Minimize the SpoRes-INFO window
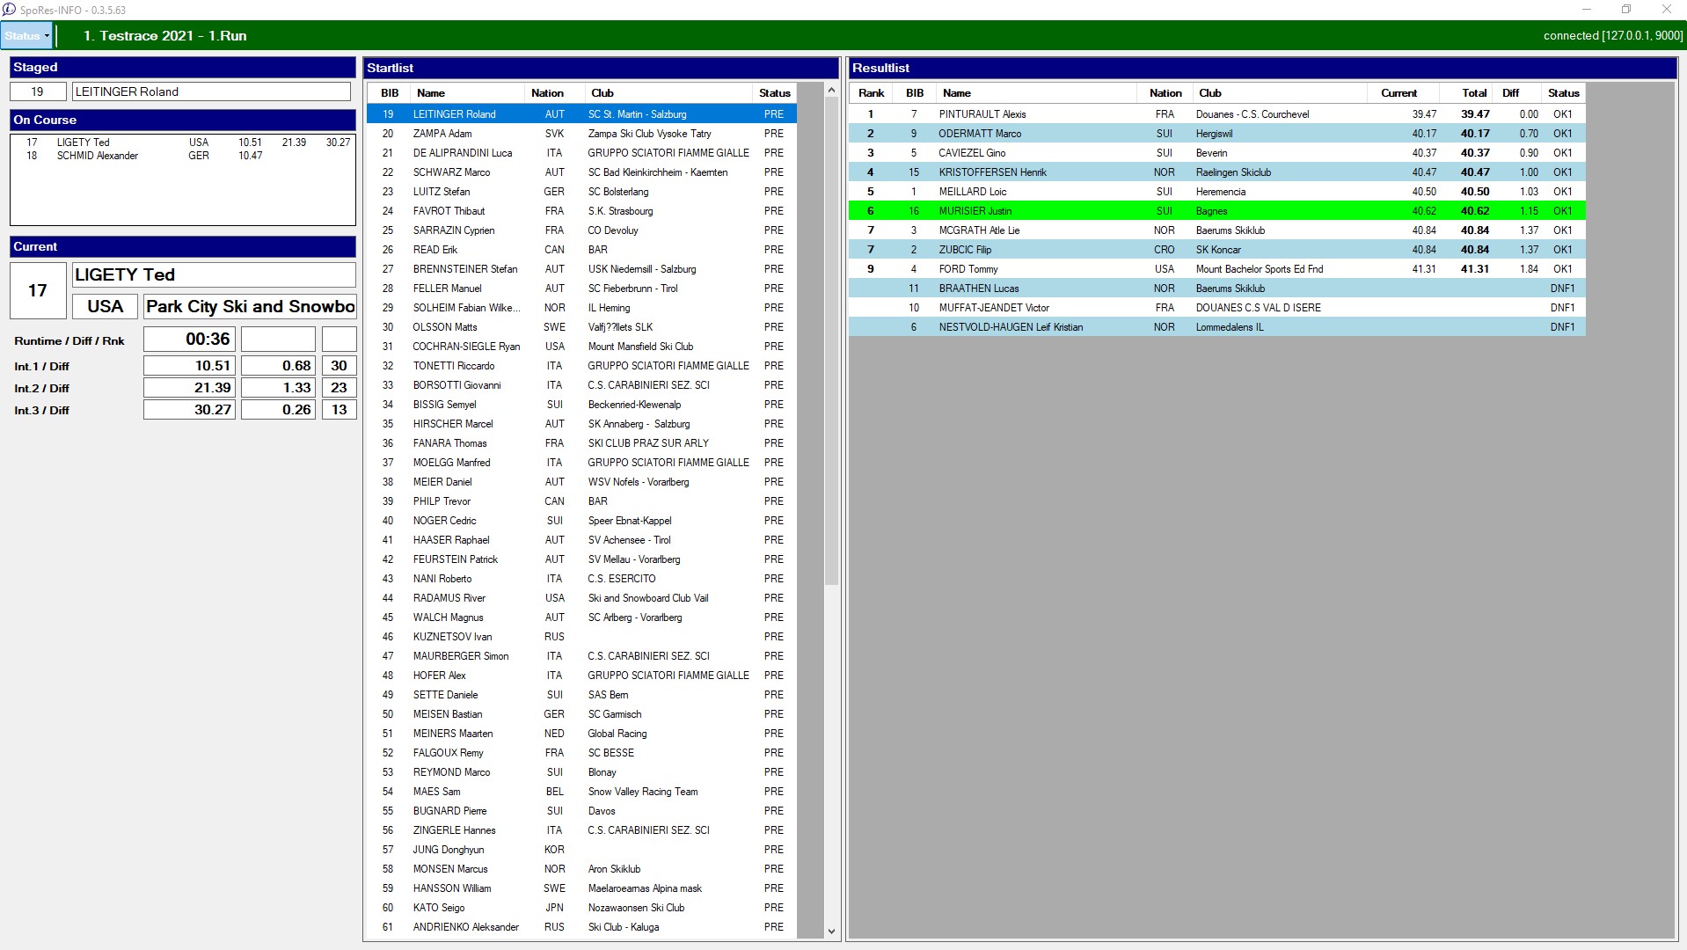Image resolution: width=1687 pixels, height=950 pixels. pos(1587,10)
